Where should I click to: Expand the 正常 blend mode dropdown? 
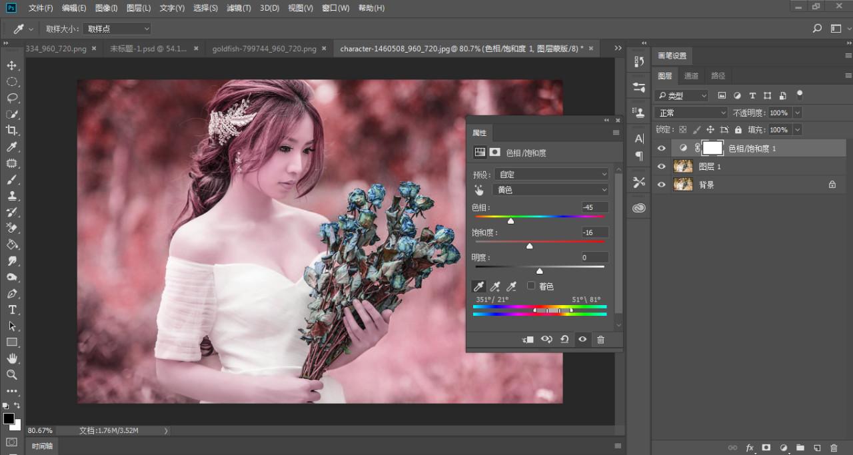[x=690, y=113]
